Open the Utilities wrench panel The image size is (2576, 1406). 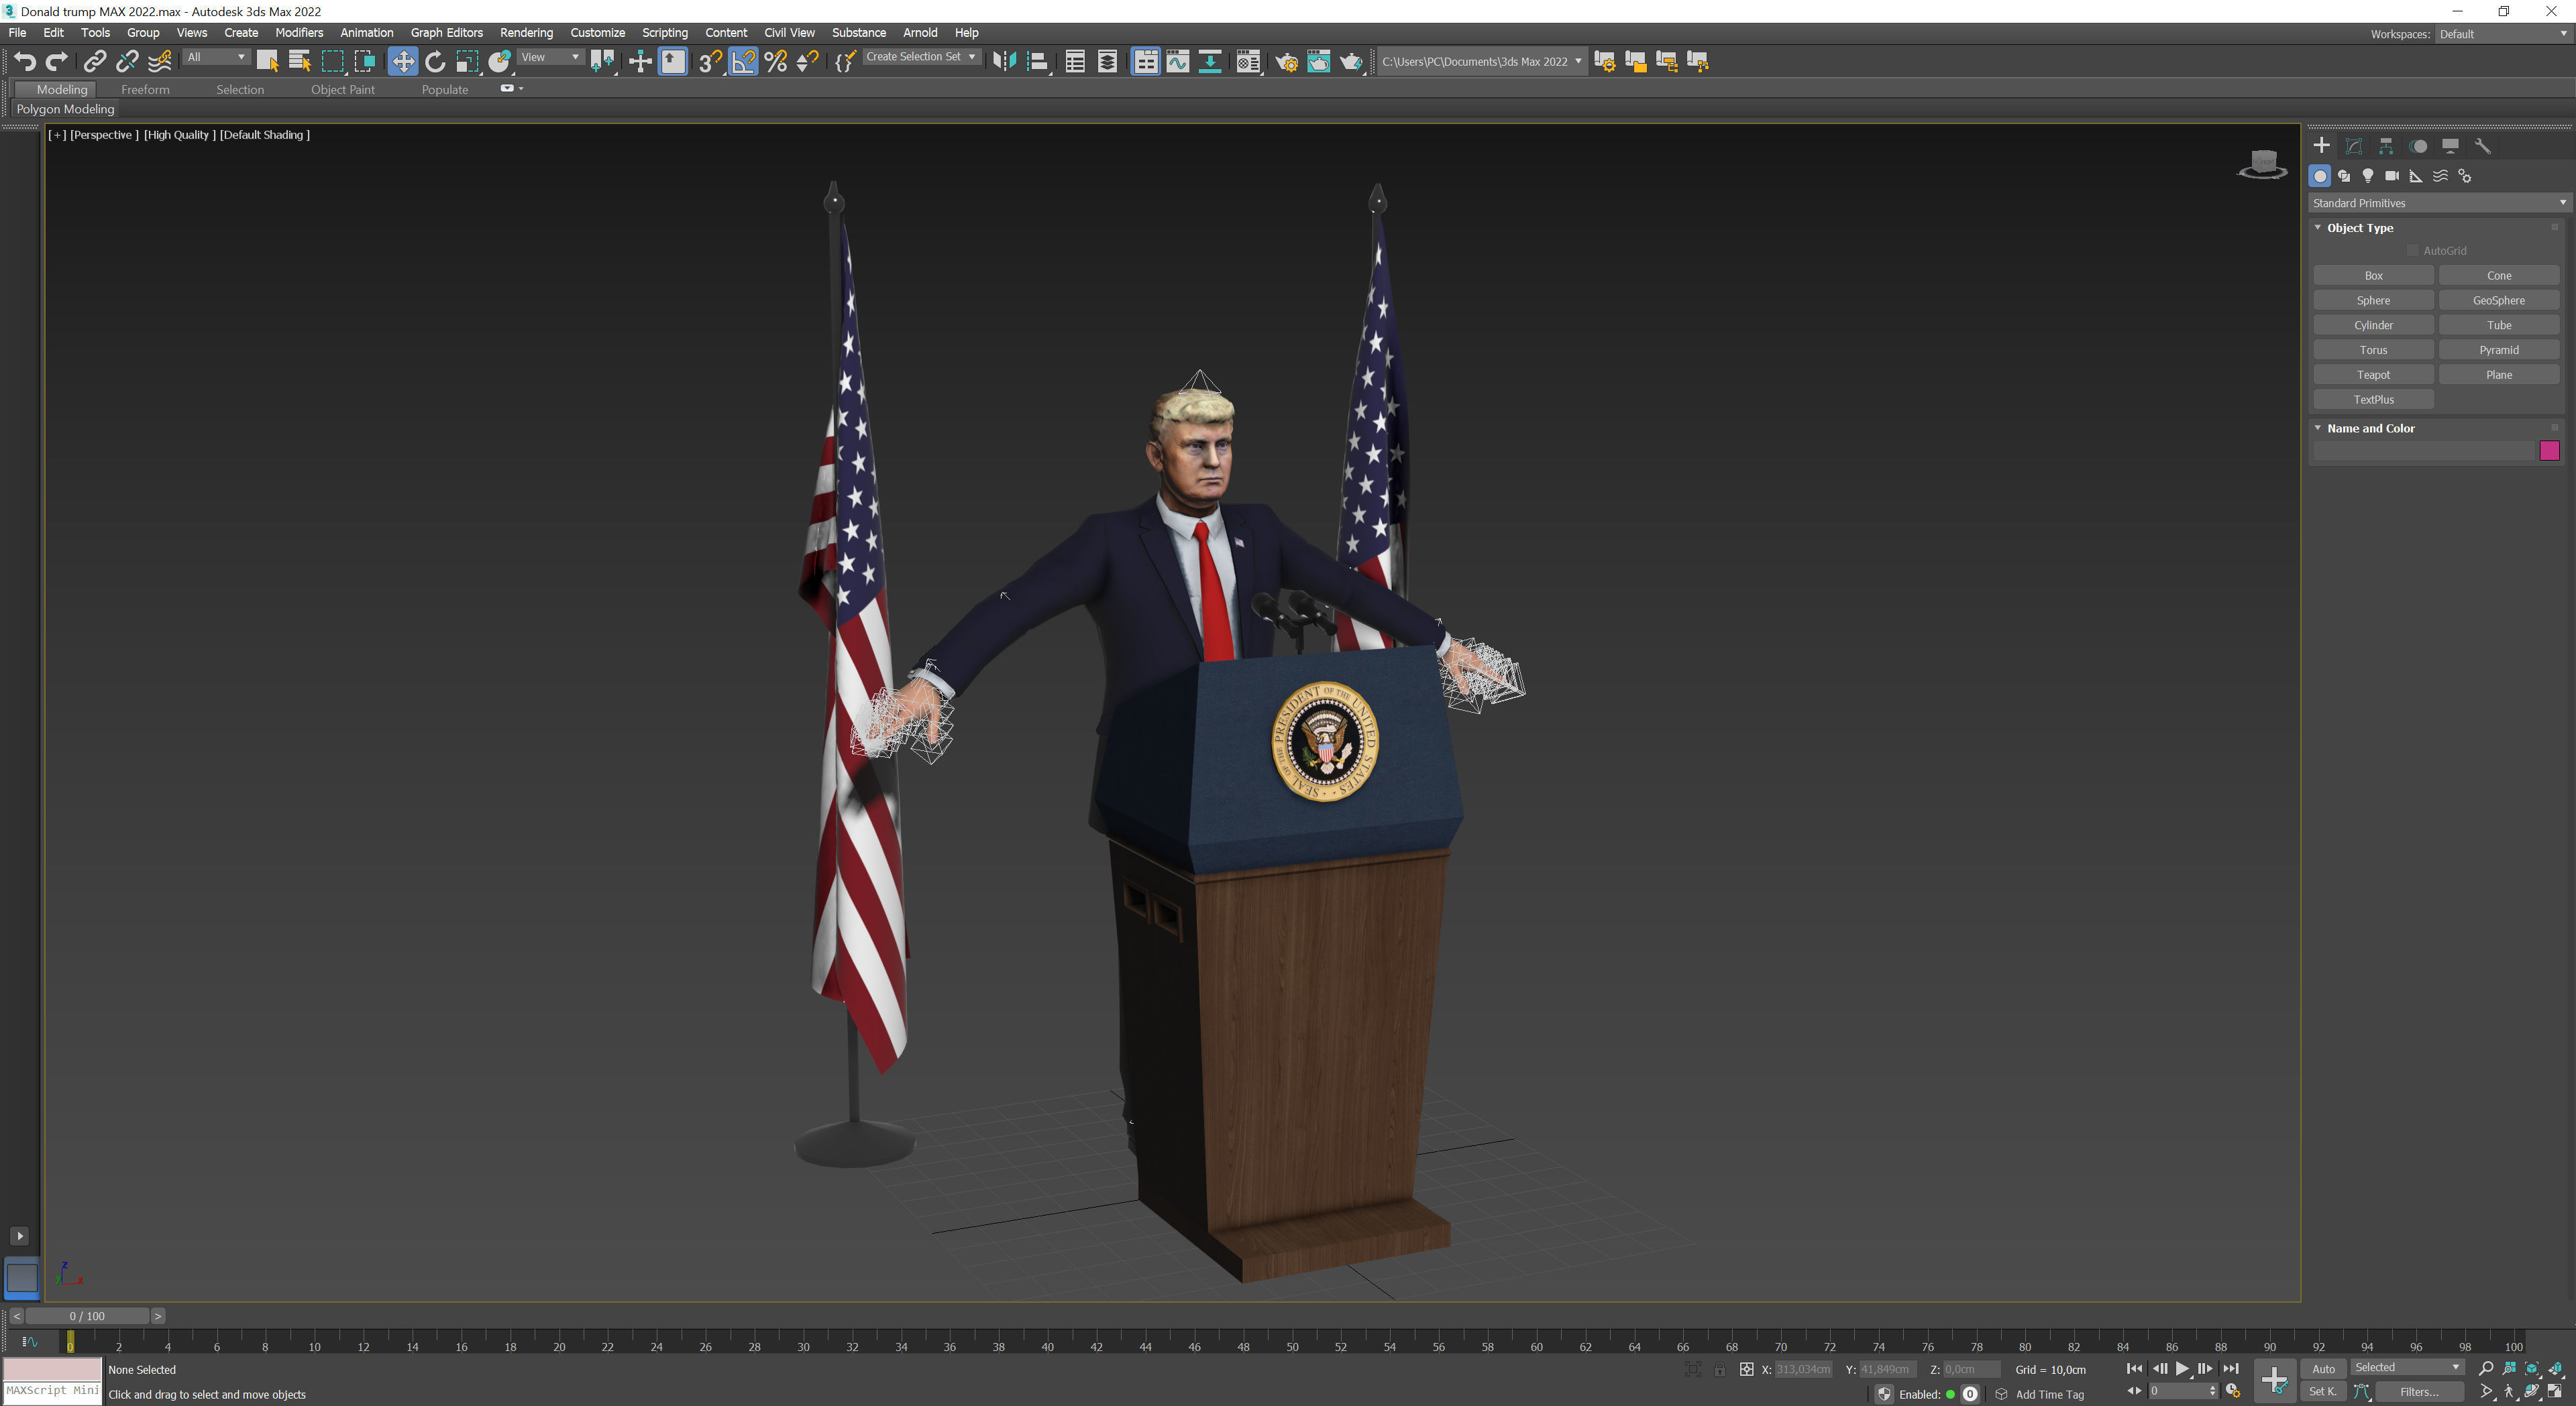(x=2482, y=146)
